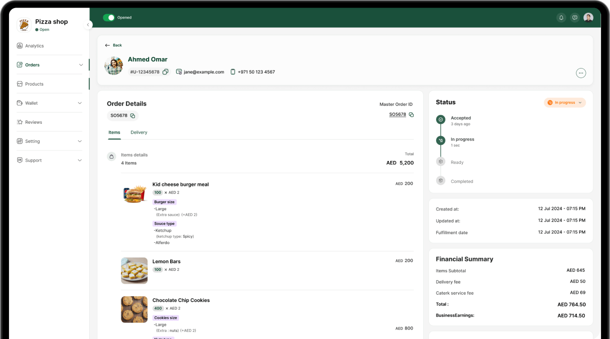Viewport: 610px width, 339px height.
Task: Go to Reviews in the sidebar
Action: click(33, 122)
